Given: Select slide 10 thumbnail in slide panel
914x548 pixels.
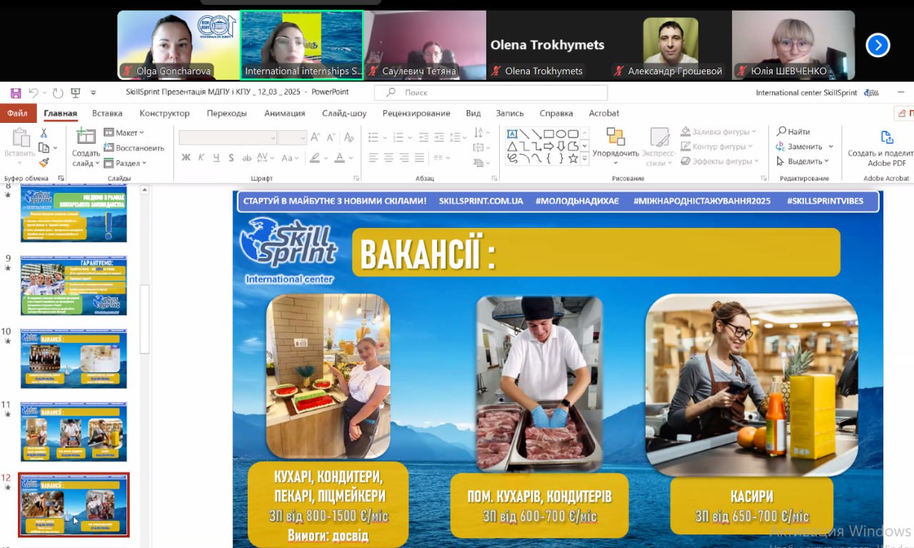Looking at the screenshot, I should (74, 358).
